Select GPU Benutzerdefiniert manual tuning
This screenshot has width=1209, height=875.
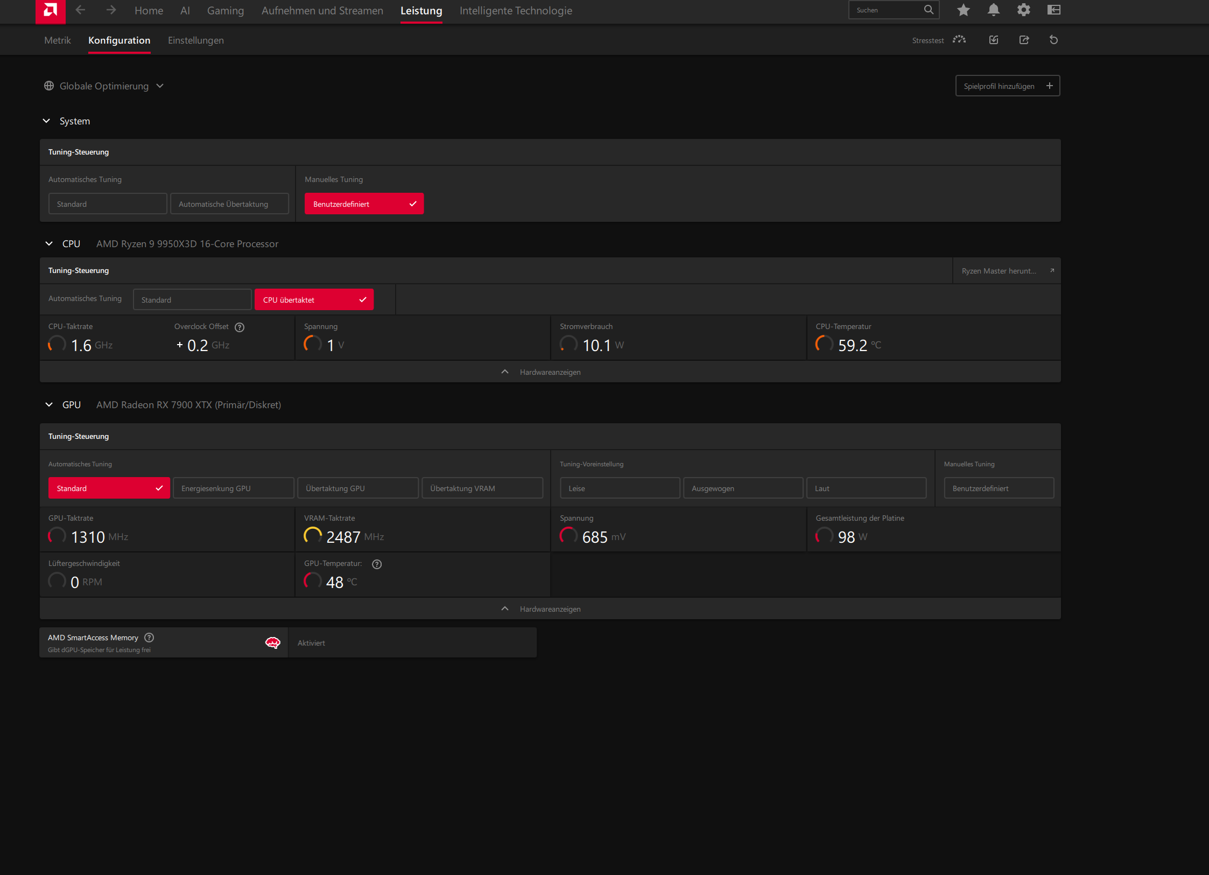[999, 488]
